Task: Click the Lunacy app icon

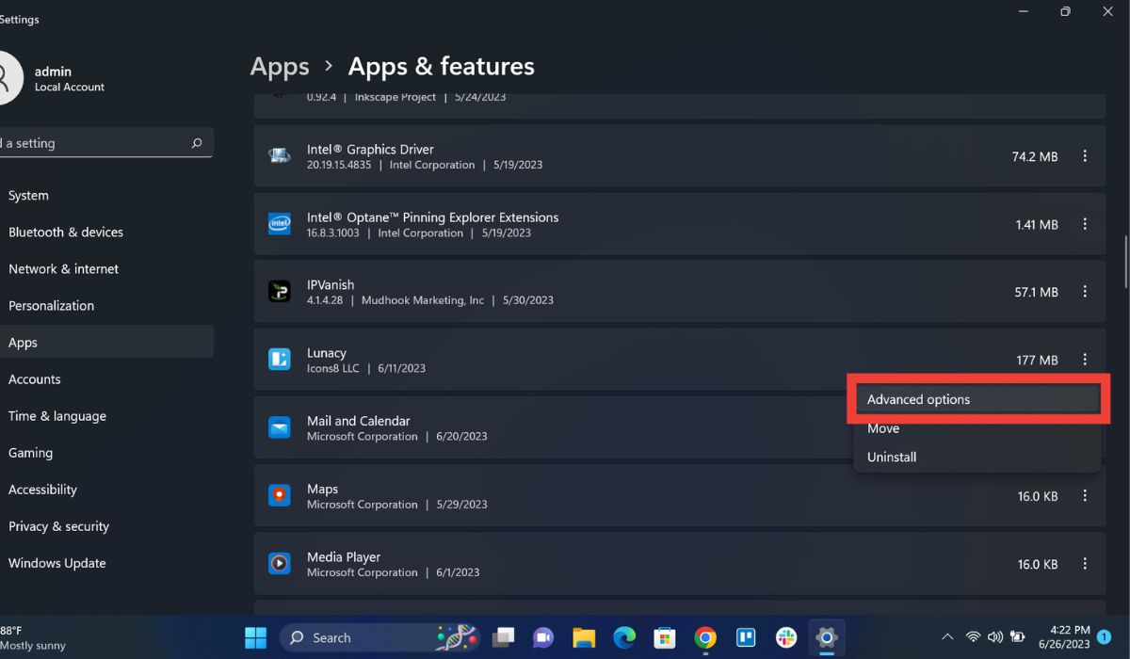Action: (x=279, y=359)
